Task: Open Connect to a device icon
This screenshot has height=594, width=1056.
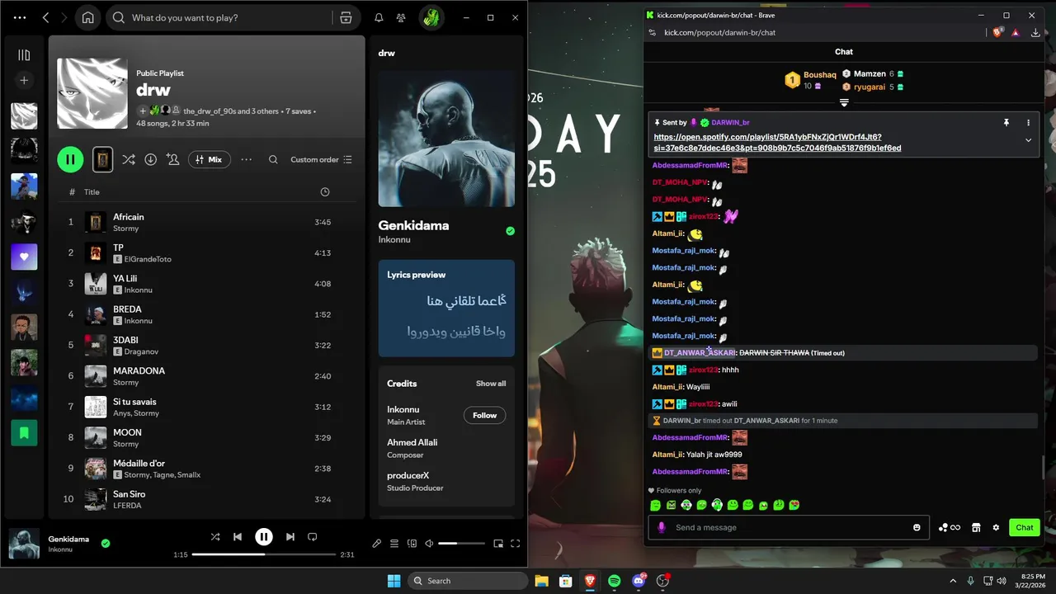Action: click(x=412, y=543)
